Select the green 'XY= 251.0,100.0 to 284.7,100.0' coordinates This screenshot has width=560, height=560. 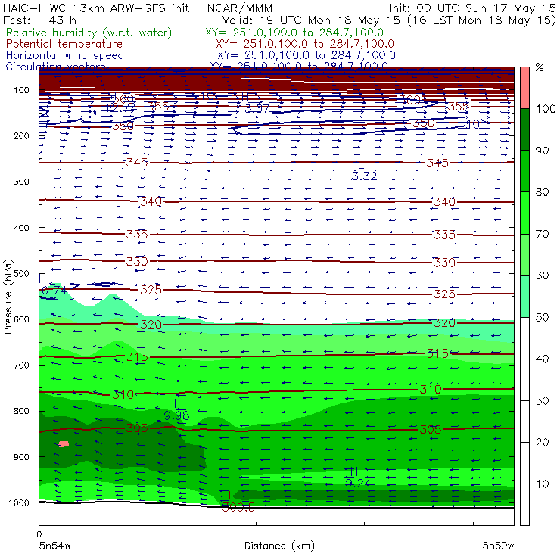point(294,33)
